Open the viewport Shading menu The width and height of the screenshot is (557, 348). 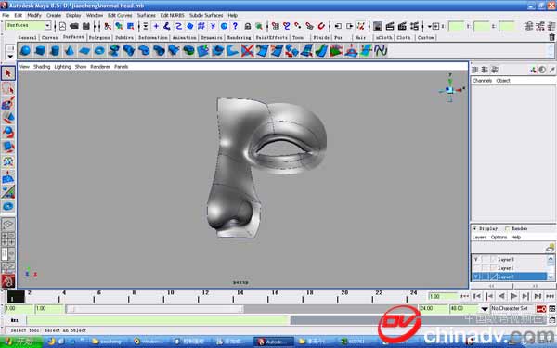coord(42,67)
